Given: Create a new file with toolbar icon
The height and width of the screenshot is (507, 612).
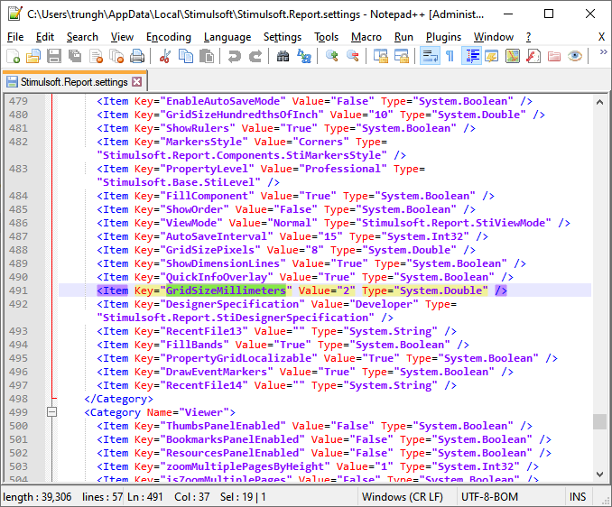Looking at the screenshot, I should tap(14, 56).
